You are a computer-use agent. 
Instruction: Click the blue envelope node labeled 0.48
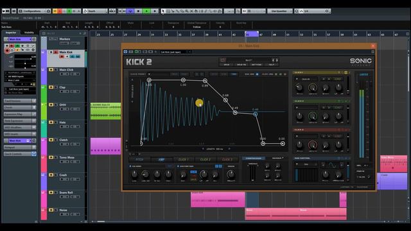(x=256, y=114)
